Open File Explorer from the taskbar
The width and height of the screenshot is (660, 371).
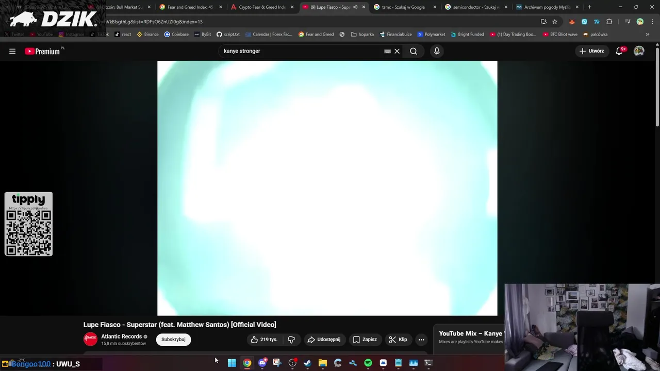[323, 363]
